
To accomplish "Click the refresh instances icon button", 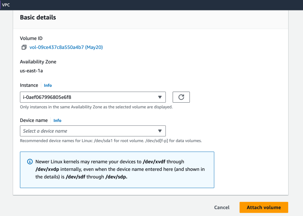I will tap(181, 97).
